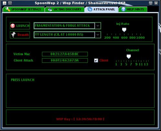
Task: Click the wrench icon on Spoonwep Settings
Action: tap(8, 9)
